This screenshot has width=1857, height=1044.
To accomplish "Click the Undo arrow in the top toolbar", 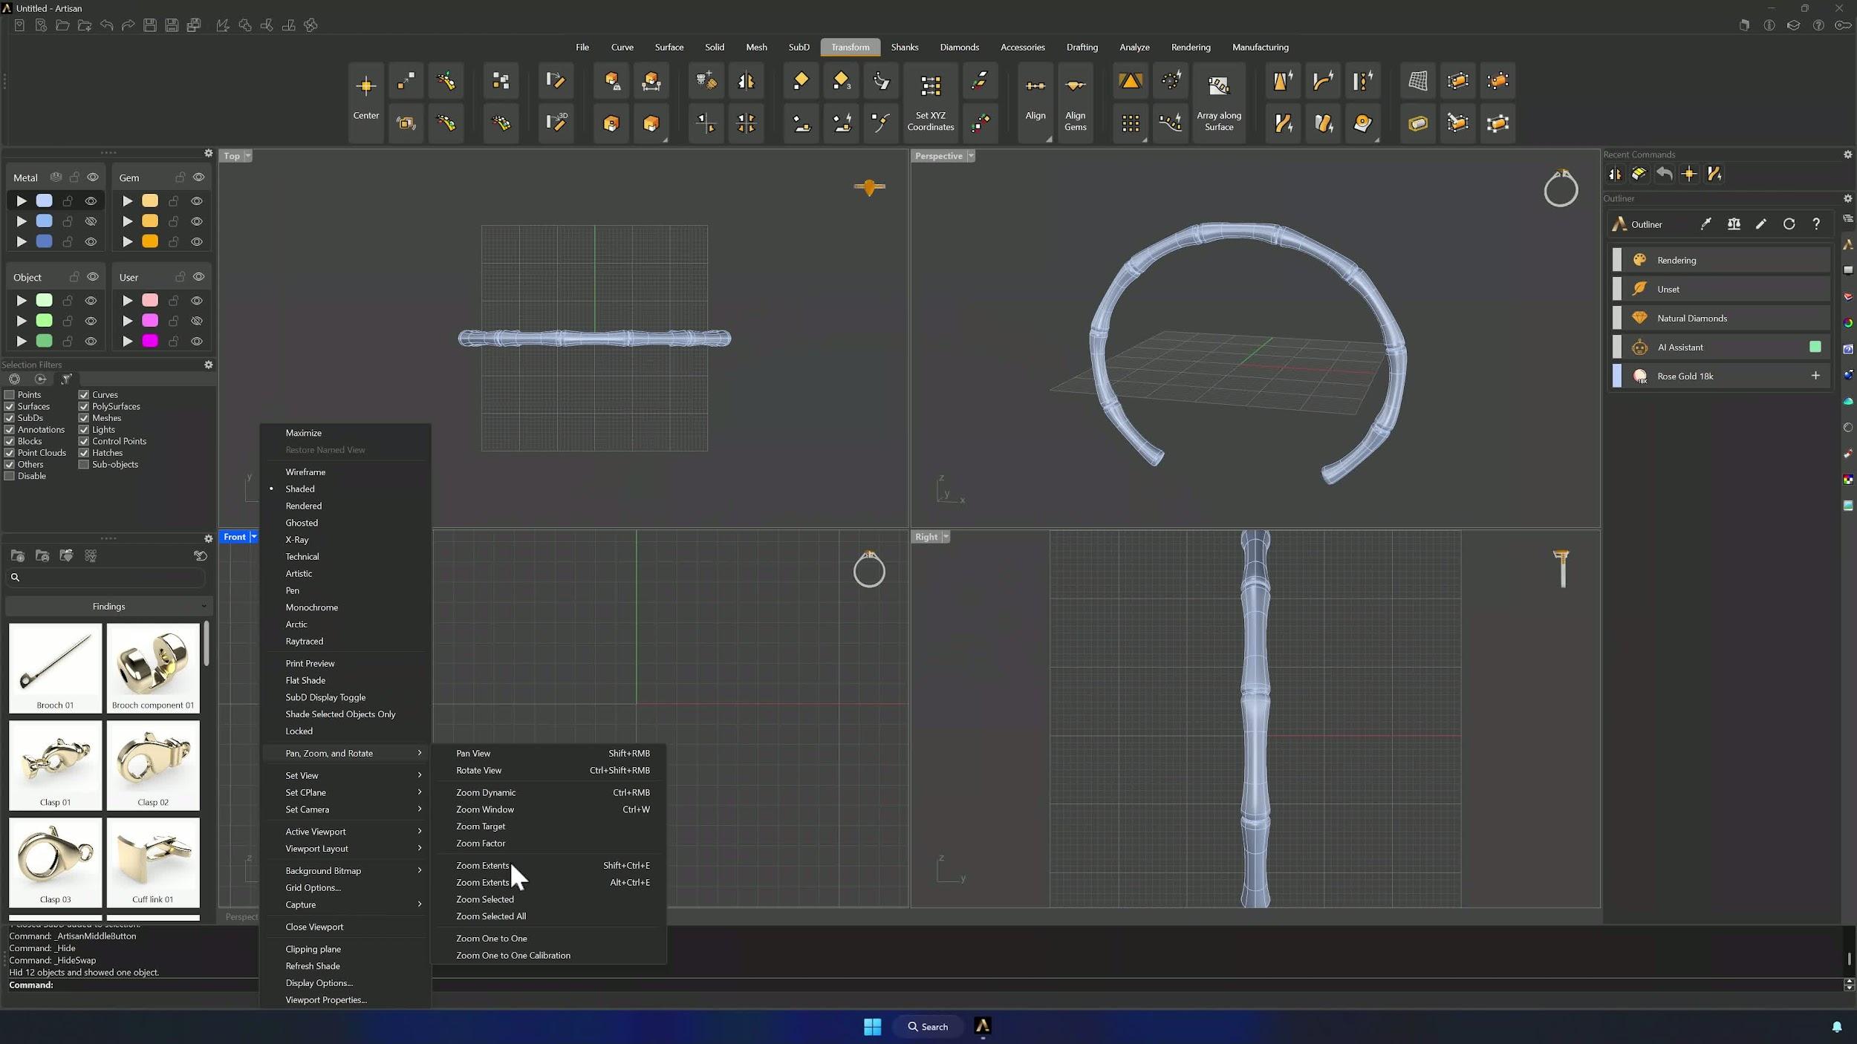I will 106,25.
